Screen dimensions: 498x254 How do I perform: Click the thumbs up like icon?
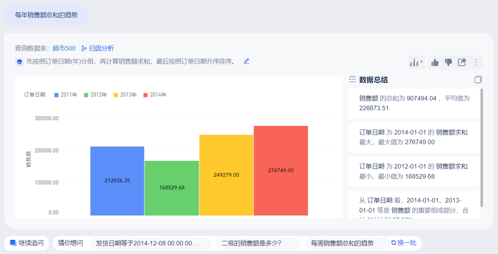435,62
